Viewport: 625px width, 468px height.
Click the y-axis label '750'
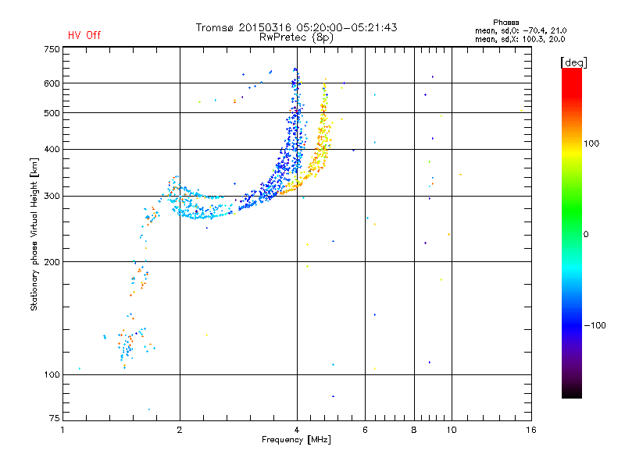[x=52, y=49]
